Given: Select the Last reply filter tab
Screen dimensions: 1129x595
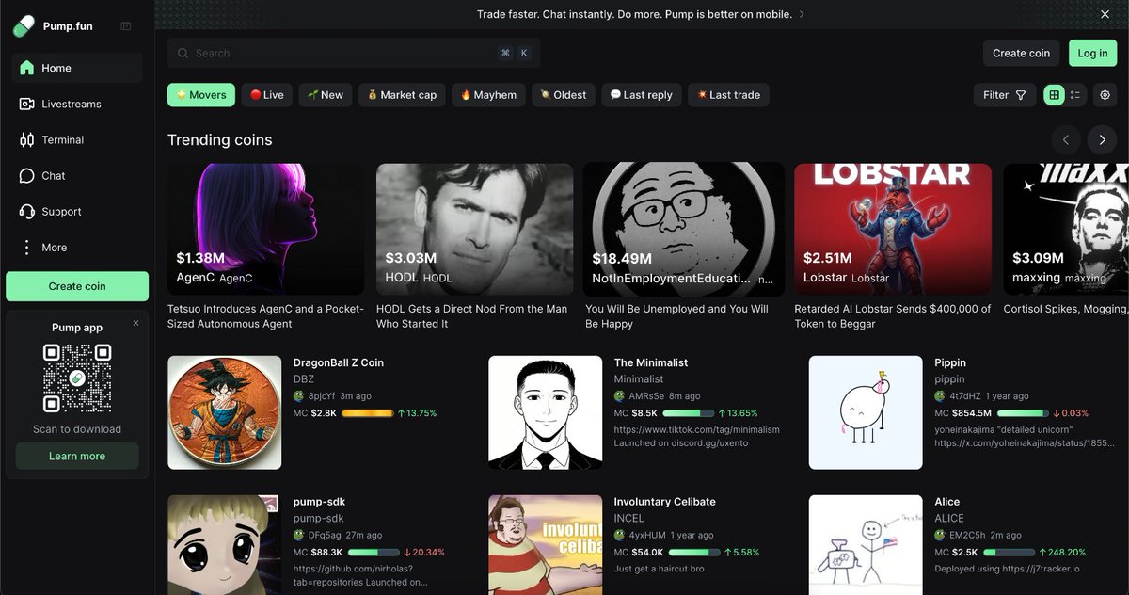Looking at the screenshot, I should [642, 95].
